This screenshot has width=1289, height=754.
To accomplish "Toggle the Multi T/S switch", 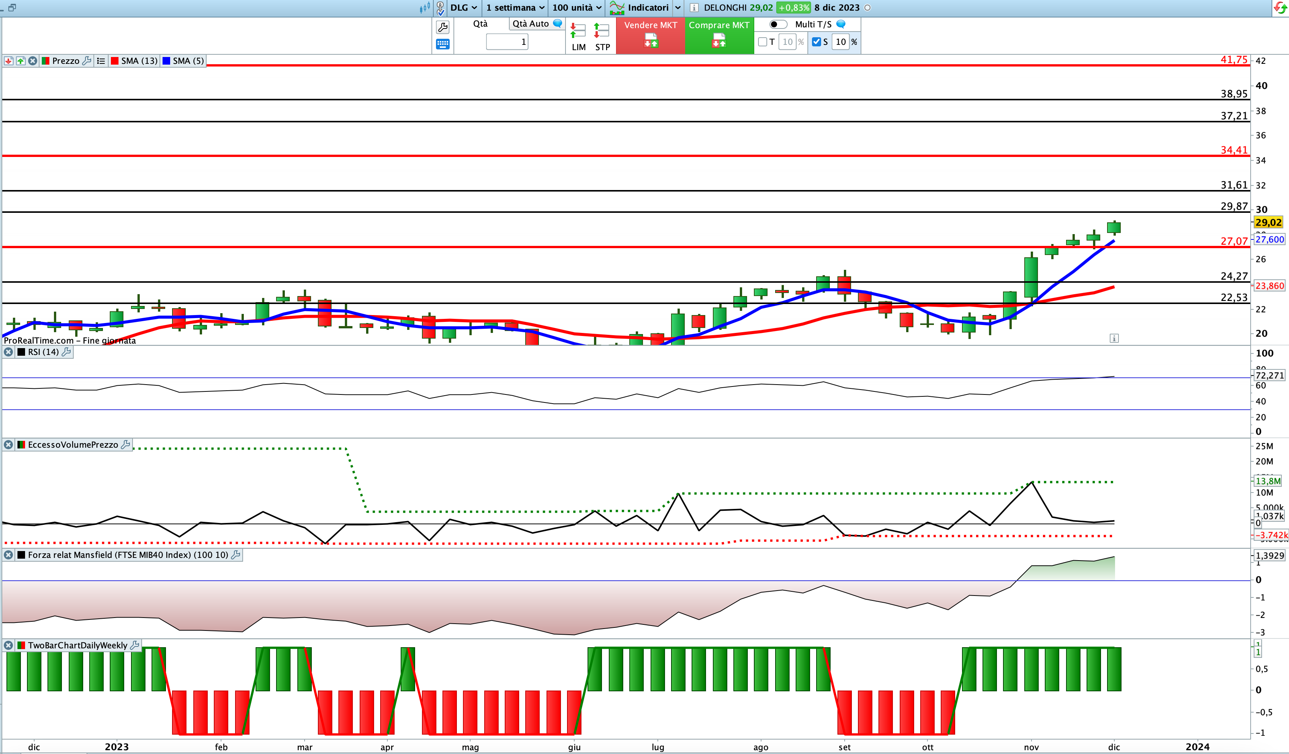I will pos(778,24).
